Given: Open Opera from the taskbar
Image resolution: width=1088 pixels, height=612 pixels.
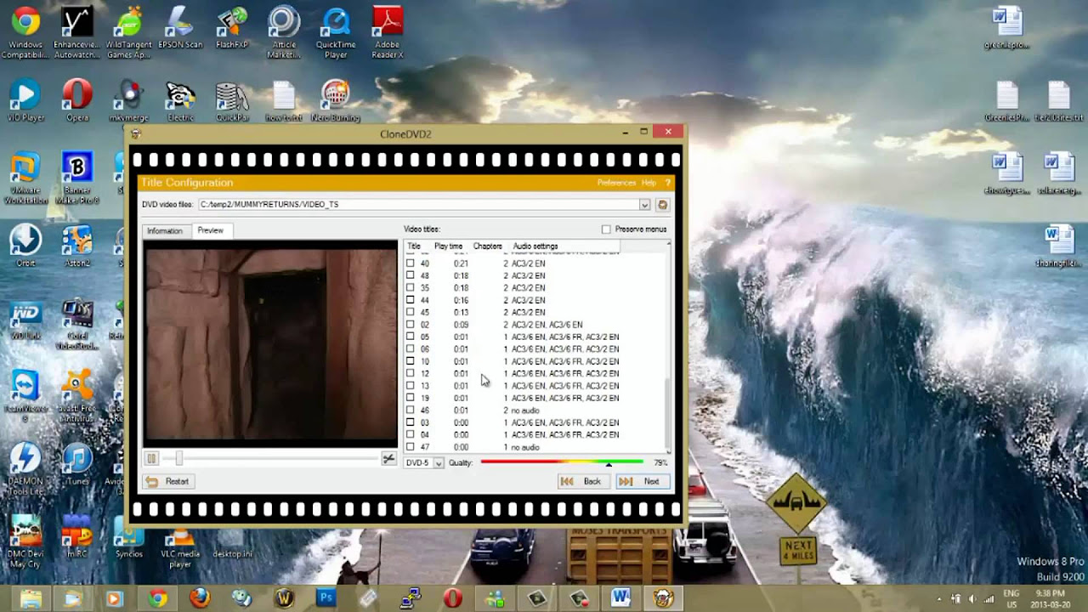Looking at the screenshot, I should 452,598.
